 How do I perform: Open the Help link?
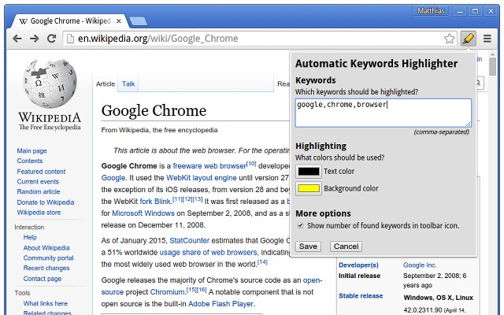(30, 237)
